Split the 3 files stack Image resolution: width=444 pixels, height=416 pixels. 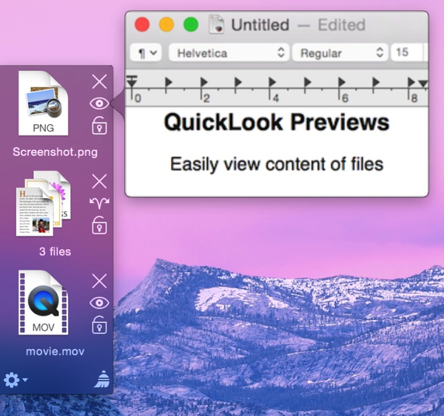99,203
